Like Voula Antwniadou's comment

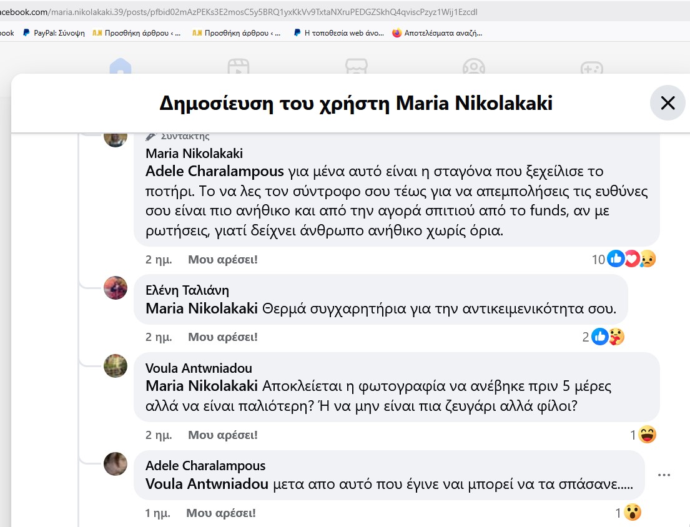(223, 435)
